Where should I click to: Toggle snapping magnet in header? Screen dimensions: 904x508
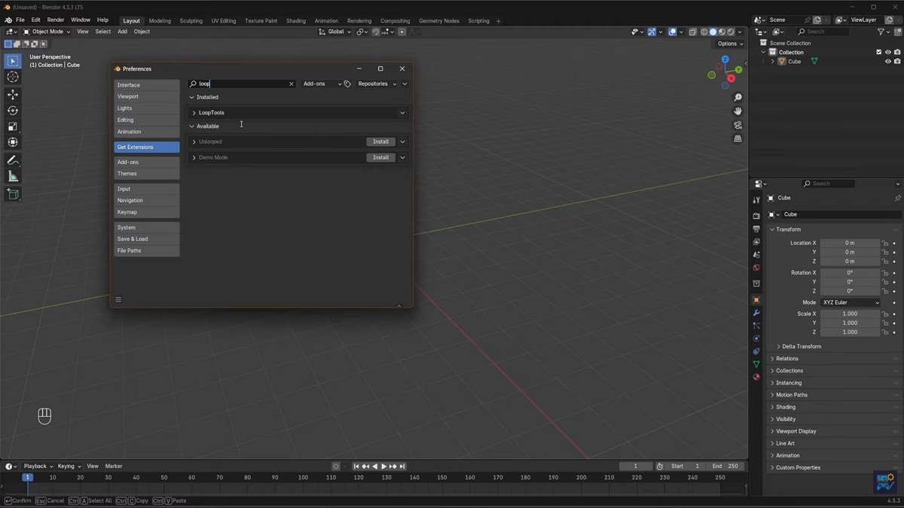[x=376, y=32]
